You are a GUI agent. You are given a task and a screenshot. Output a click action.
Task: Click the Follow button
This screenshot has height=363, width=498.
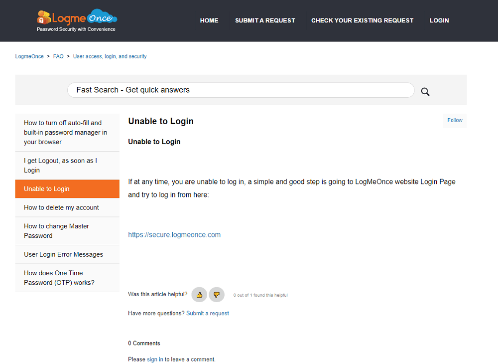[455, 121]
